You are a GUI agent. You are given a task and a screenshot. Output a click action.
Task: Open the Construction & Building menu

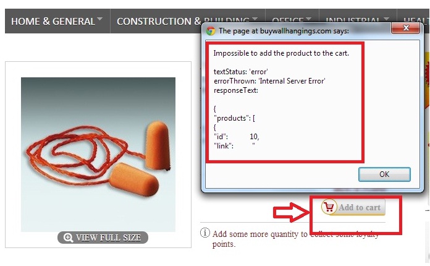183,21
